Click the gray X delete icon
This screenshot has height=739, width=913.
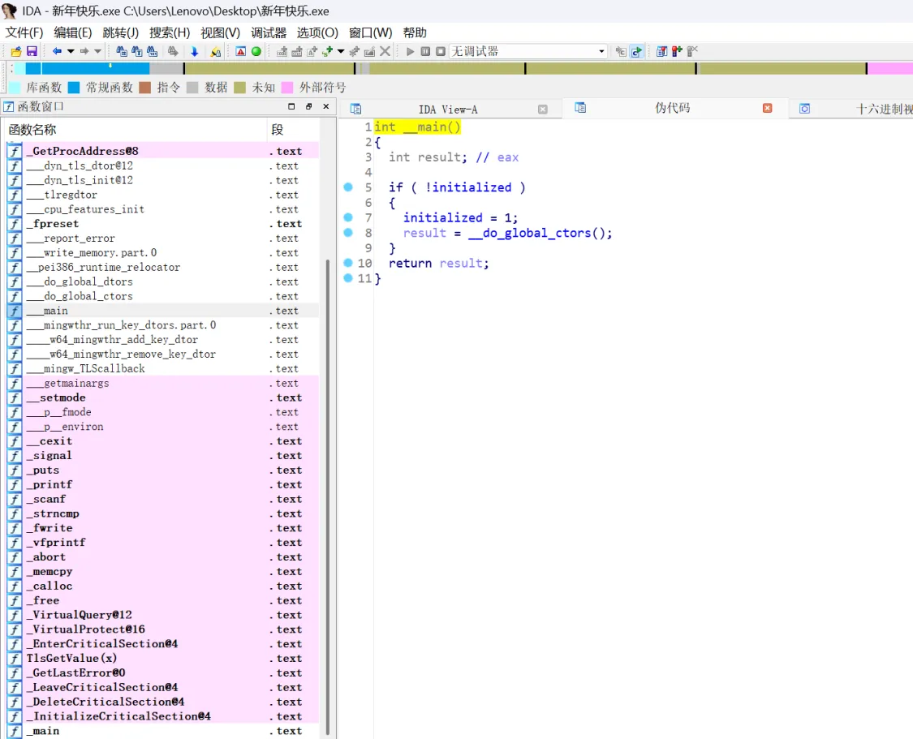coord(385,51)
